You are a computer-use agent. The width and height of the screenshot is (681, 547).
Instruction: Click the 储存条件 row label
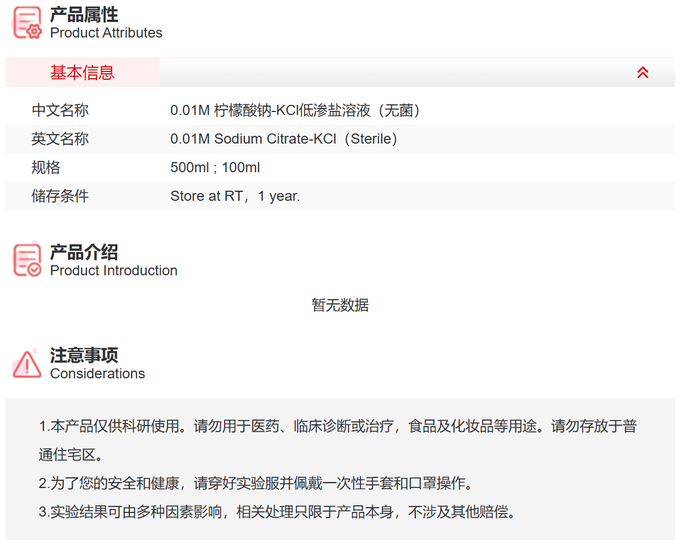pyautogui.click(x=60, y=196)
